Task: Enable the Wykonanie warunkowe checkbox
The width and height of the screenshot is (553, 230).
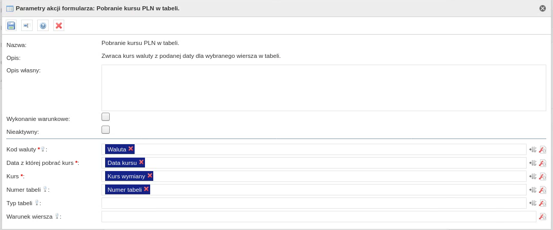Action: coord(106,117)
